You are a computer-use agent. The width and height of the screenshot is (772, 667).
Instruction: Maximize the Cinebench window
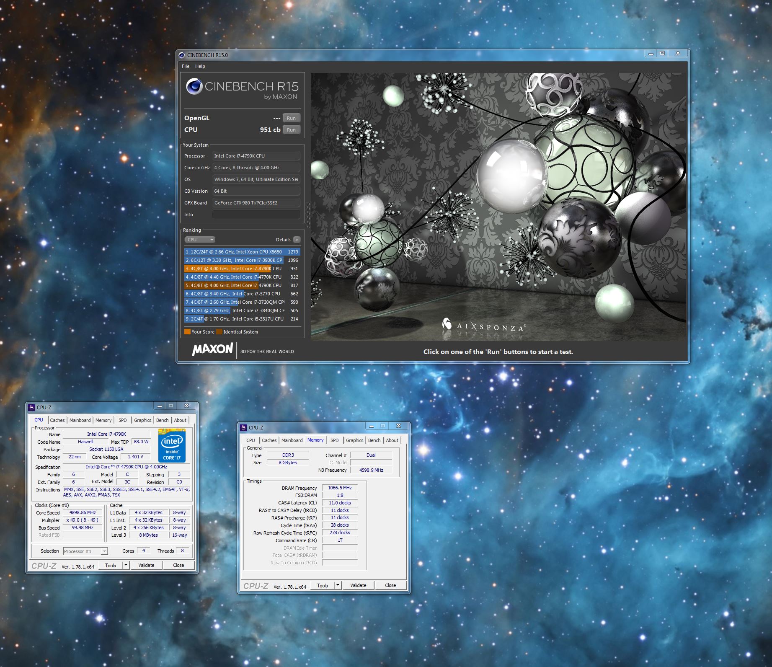click(x=662, y=54)
